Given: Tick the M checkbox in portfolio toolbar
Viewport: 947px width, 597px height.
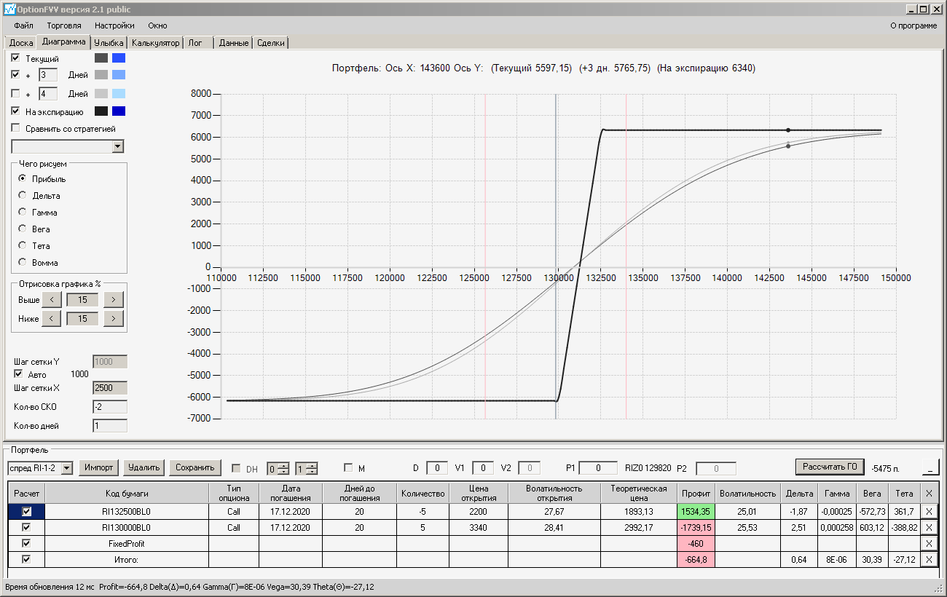Looking at the screenshot, I should coord(348,468).
